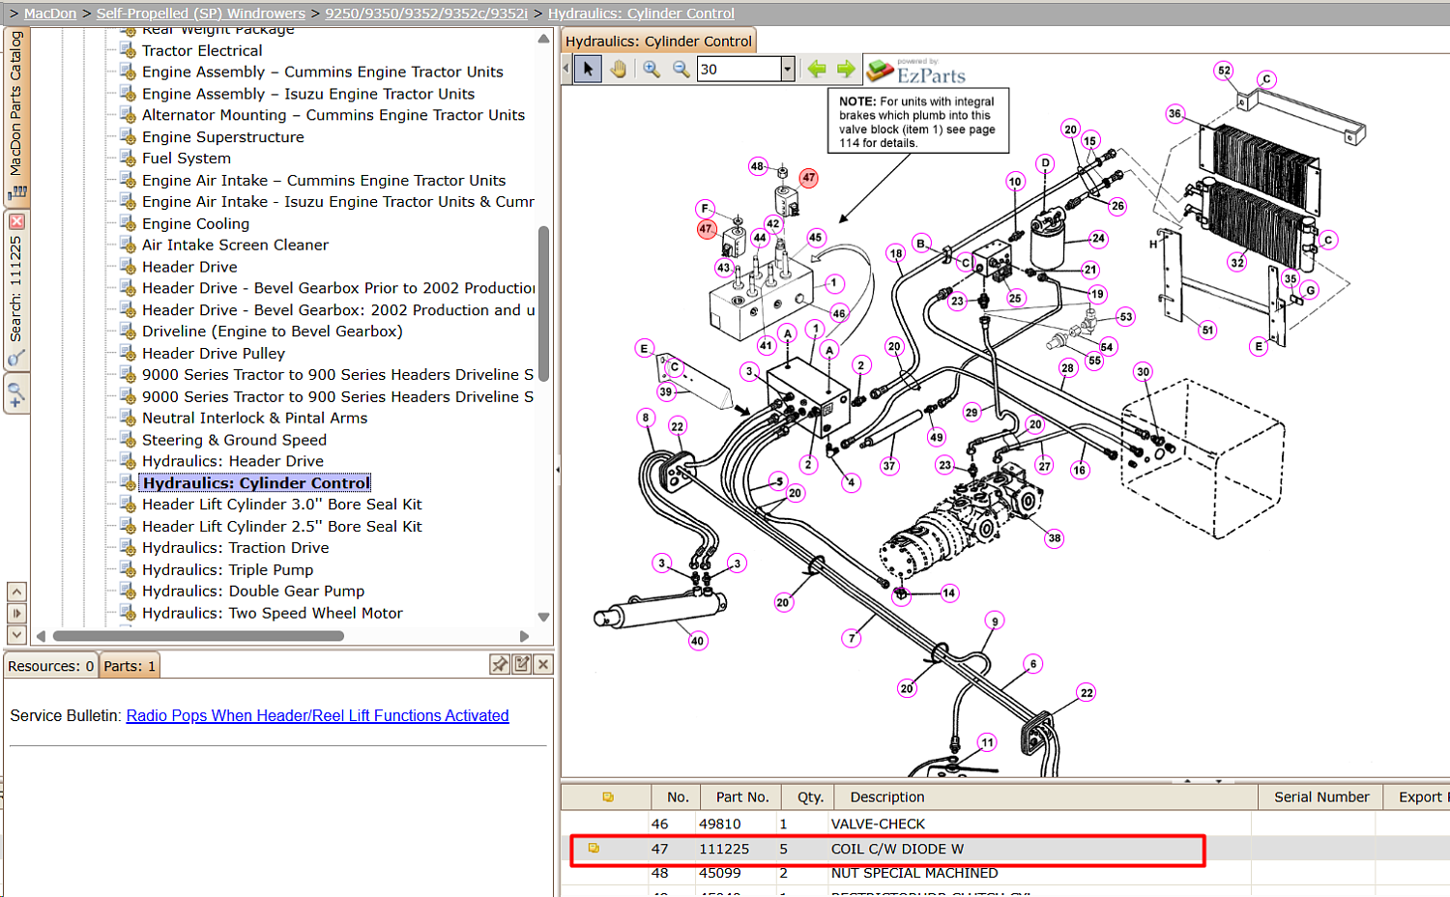
Task: Go to next diagram with right arrow
Action: pyautogui.click(x=846, y=69)
